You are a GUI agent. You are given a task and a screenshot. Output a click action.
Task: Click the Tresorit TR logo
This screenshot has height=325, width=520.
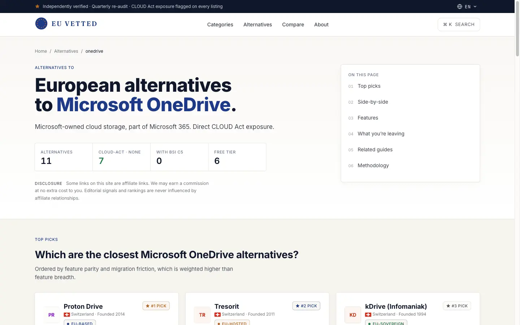point(202,315)
